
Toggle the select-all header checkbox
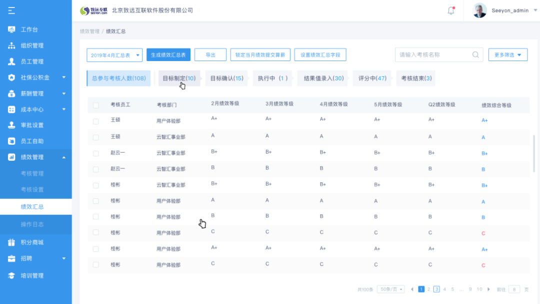point(95,105)
